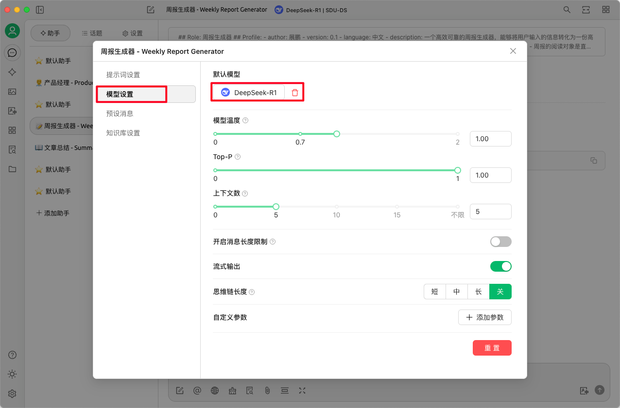Switch theme with the sun icon
The height and width of the screenshot is (408, 620).
pos(12,374)
